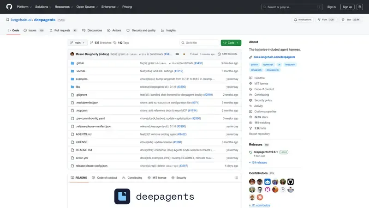Fork the repository with Fork button

coord(326,20)
